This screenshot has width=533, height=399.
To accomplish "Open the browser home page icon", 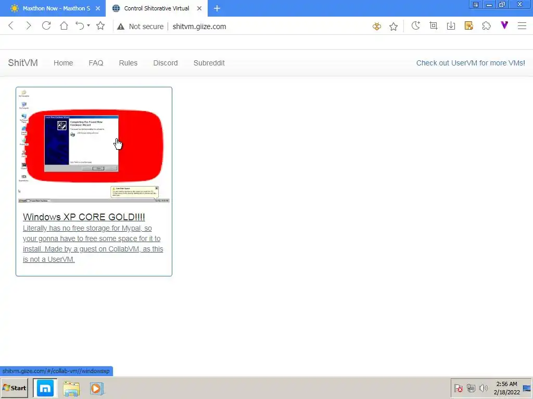I will click(x=64, y=26).
